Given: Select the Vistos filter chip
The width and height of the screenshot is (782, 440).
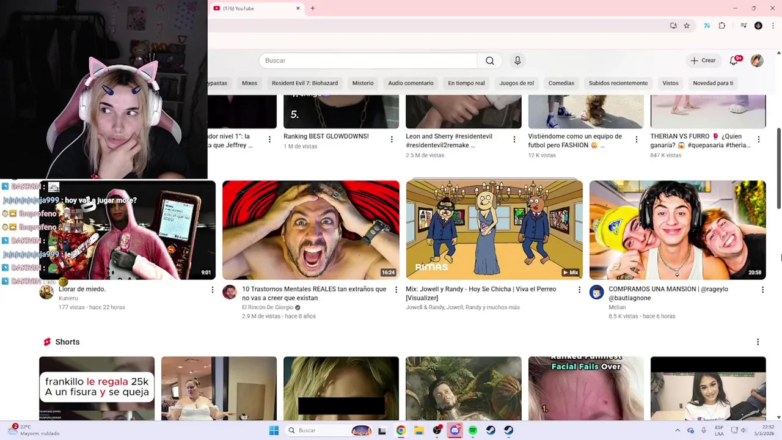Looking at the screenshot, I should (x=670, y=83).
